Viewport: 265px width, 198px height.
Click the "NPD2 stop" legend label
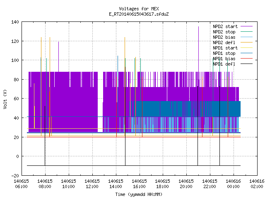click(x=224, y=32)
